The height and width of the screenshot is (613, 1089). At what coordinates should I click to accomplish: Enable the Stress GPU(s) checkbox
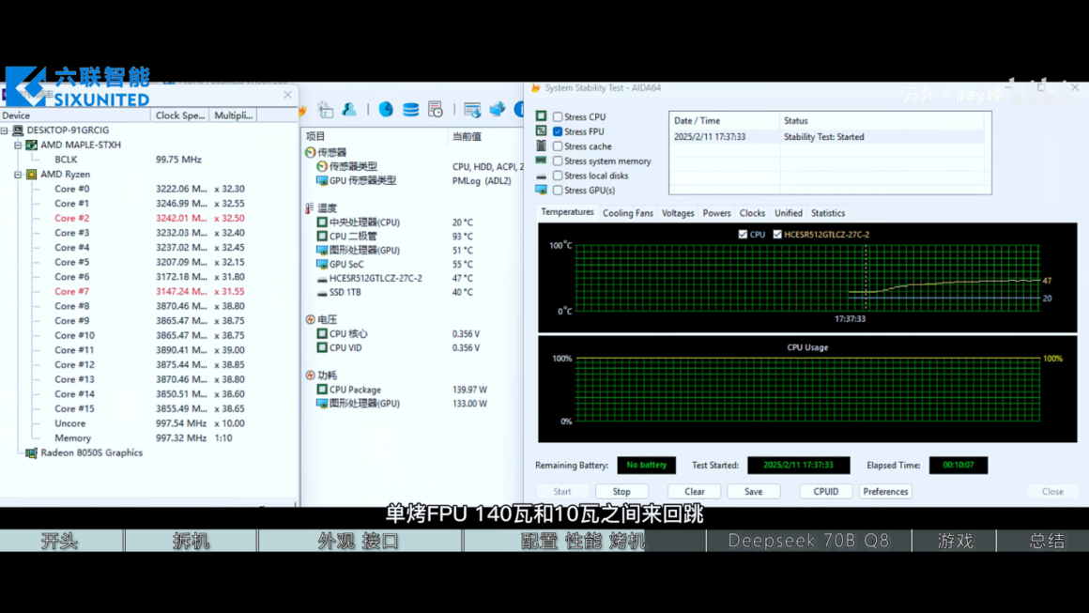558,191
